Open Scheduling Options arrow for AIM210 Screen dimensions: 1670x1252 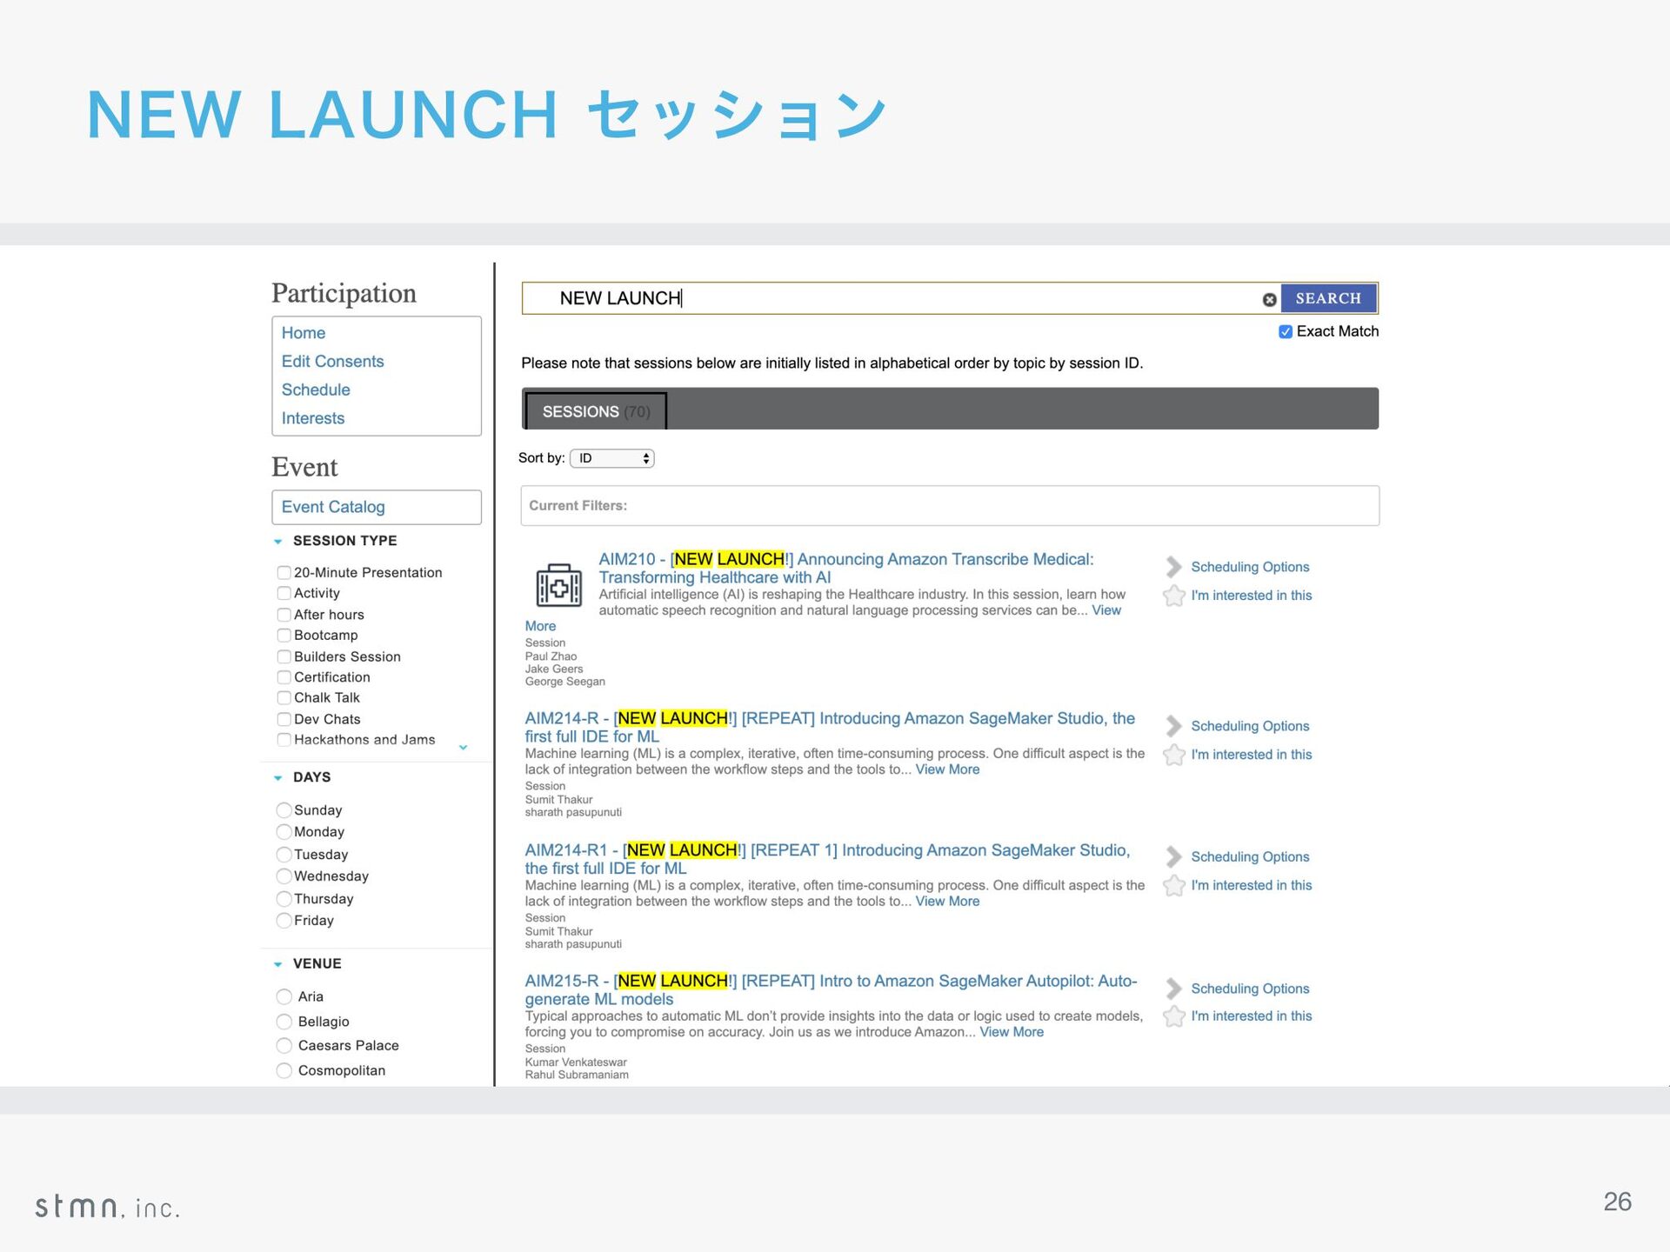coord(1173,567)
